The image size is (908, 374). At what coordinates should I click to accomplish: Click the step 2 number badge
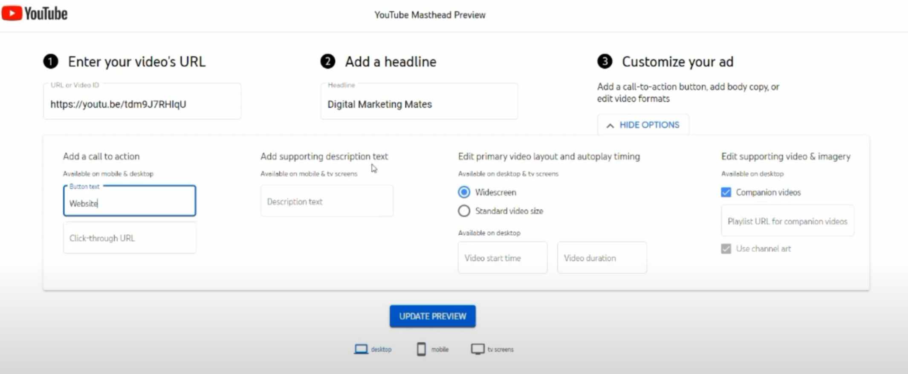click(327, 61)
